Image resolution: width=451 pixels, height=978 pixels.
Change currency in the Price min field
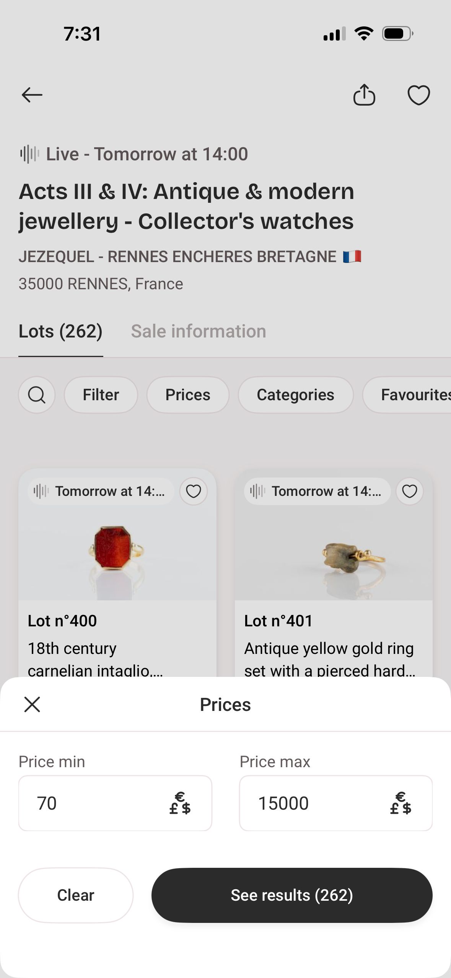180,803
